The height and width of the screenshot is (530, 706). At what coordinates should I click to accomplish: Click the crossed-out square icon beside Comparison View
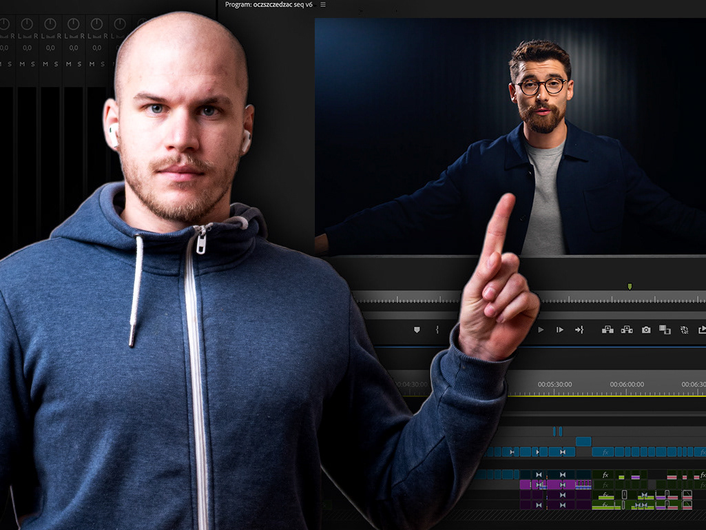(x=685, y=330)
